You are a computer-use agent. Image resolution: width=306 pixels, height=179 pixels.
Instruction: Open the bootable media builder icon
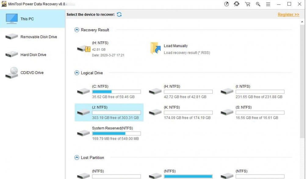tap(226, 4)
